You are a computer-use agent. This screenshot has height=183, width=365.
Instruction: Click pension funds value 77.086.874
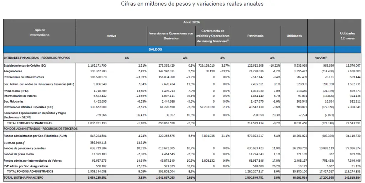click(x=353, y=148)
